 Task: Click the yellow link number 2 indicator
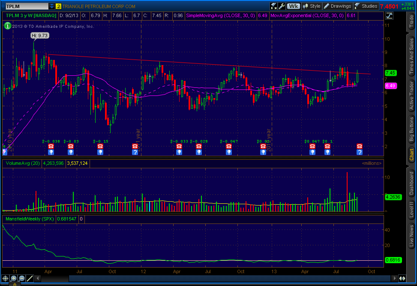pyautogui.click(x=59, y=6)
